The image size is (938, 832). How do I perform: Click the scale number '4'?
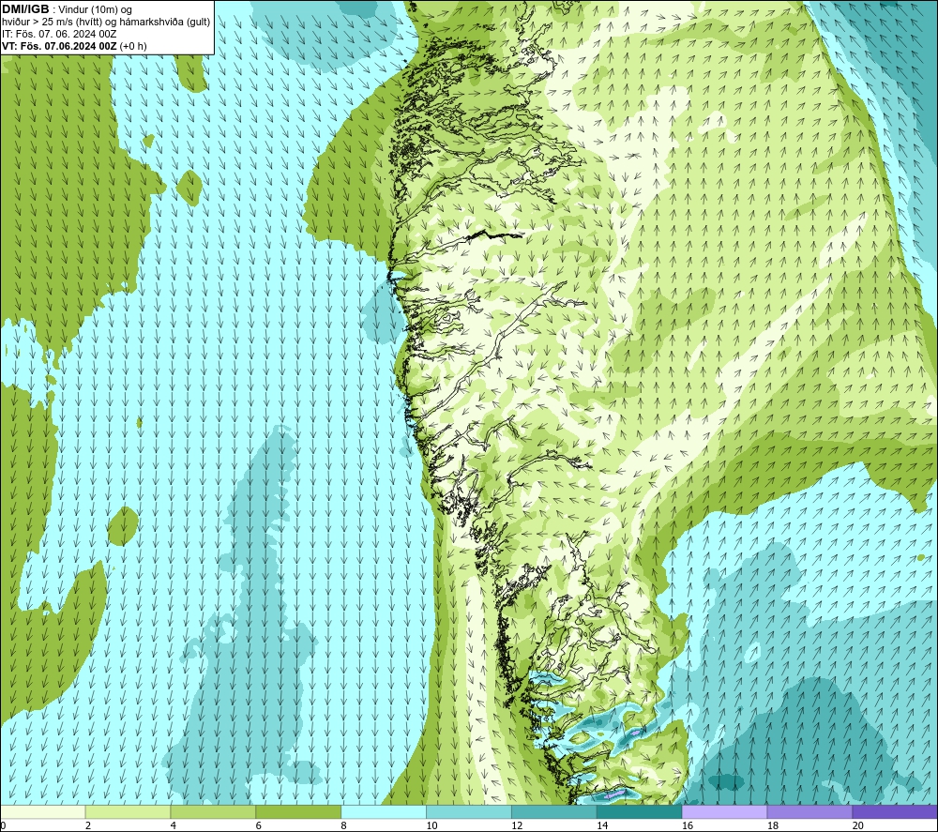tap(173, 825)
